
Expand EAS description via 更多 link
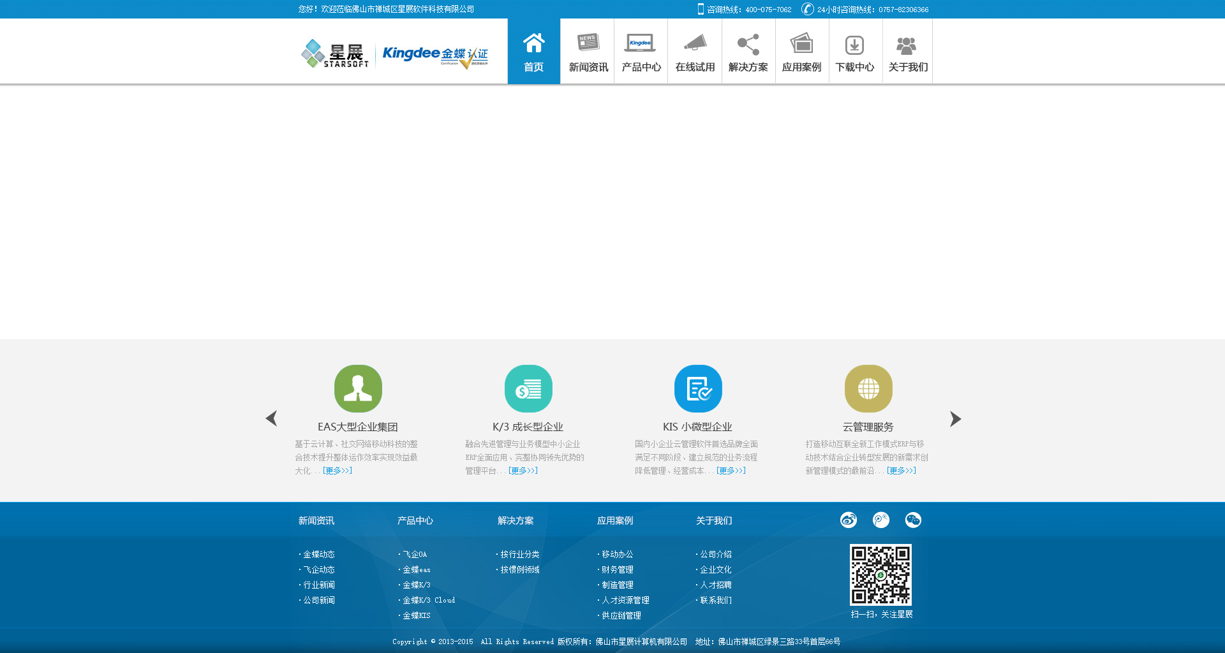pos(338,471)
